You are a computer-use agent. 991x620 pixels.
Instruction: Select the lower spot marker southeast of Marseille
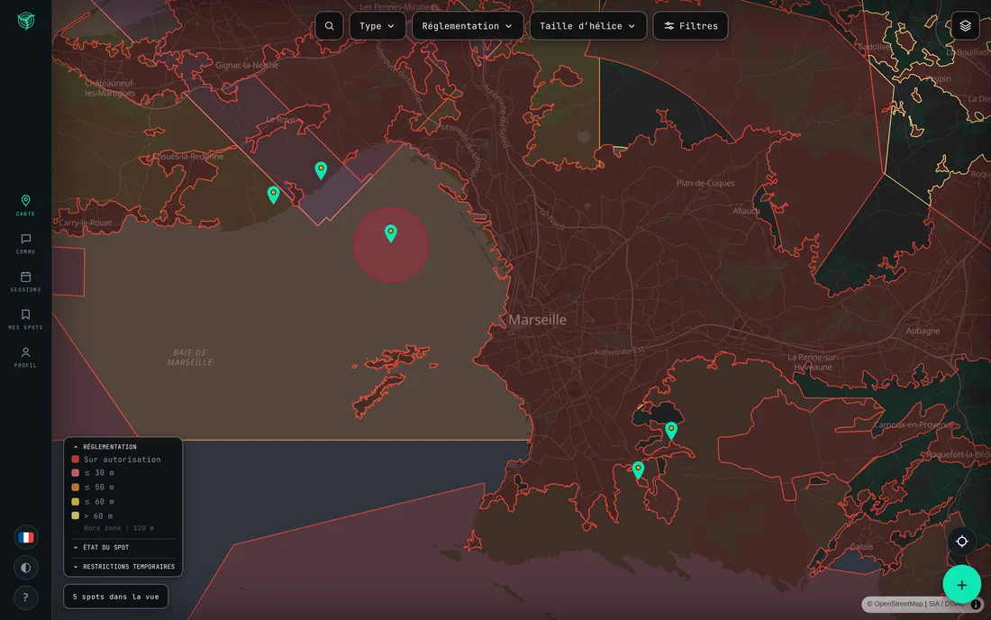(x=639, y=470)
